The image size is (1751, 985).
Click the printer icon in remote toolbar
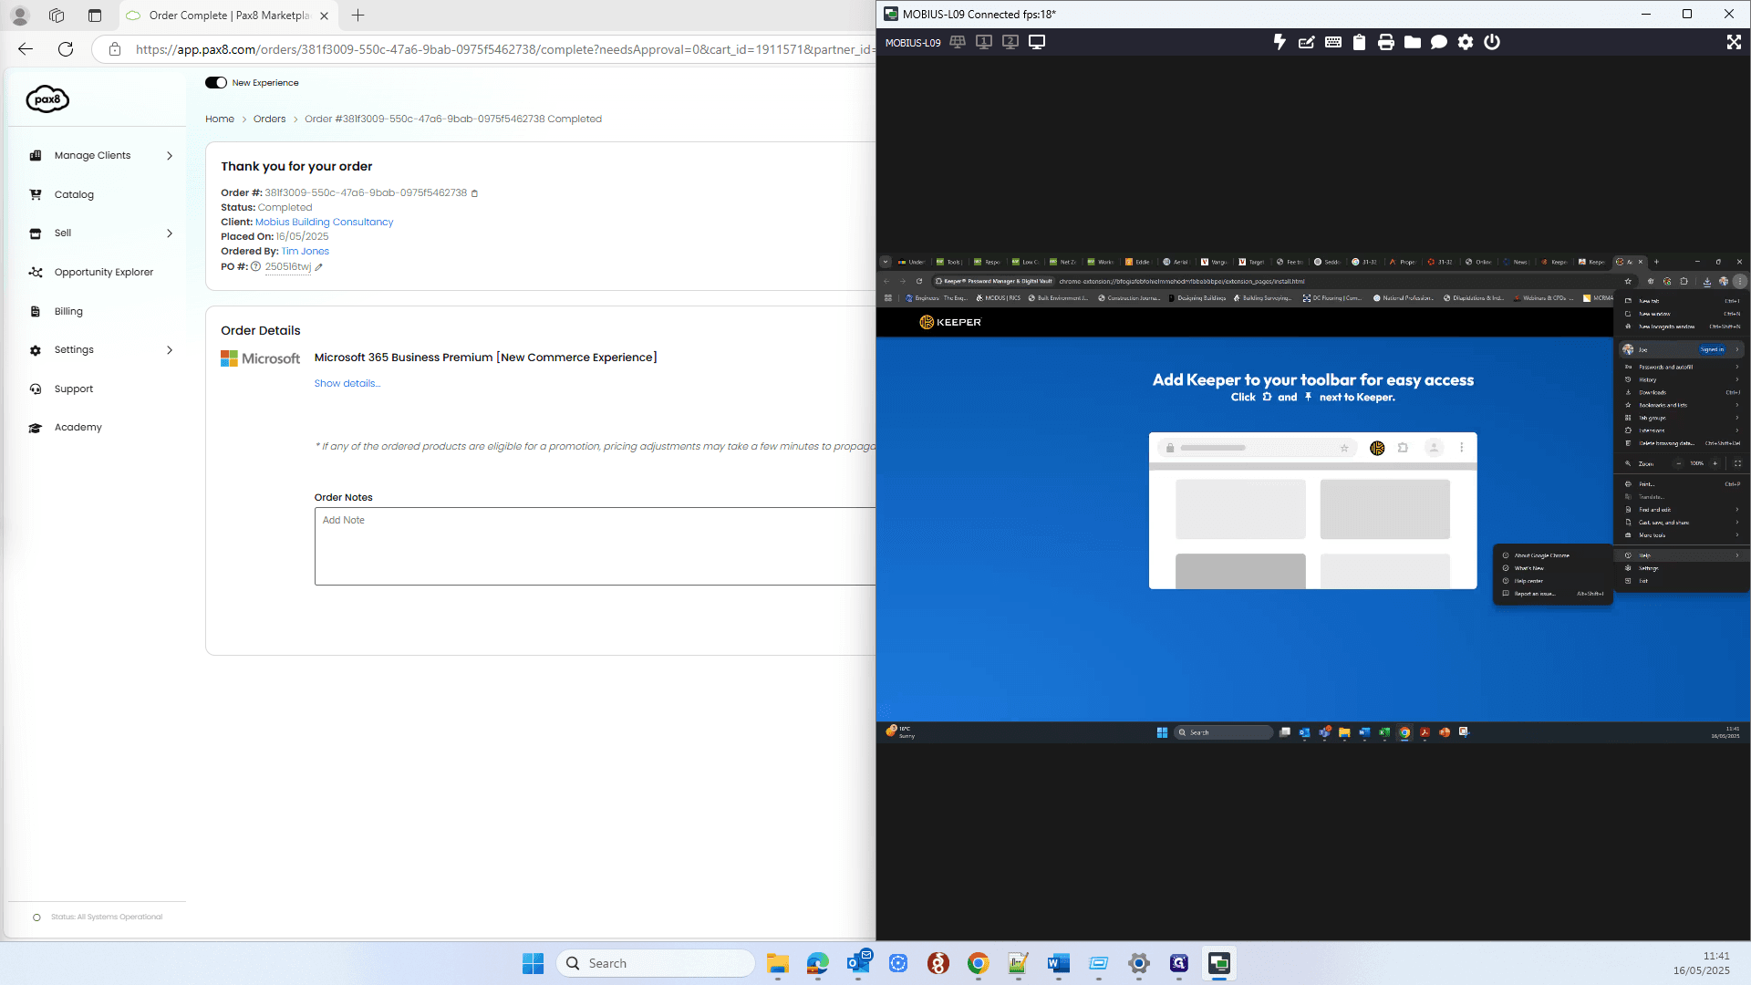[x=1385, y=42]
